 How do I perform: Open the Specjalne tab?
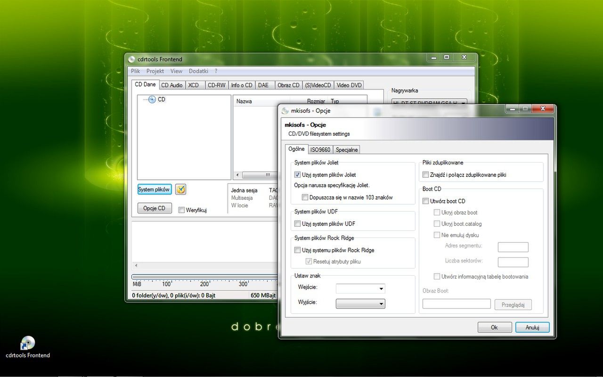point(347,150)
